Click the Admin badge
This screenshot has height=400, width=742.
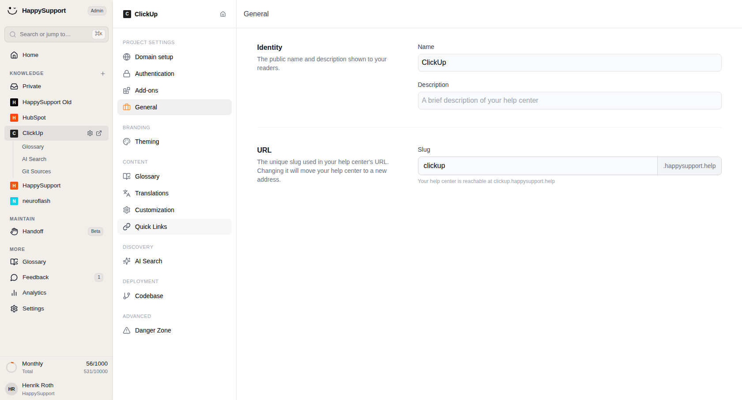point(97,11)
